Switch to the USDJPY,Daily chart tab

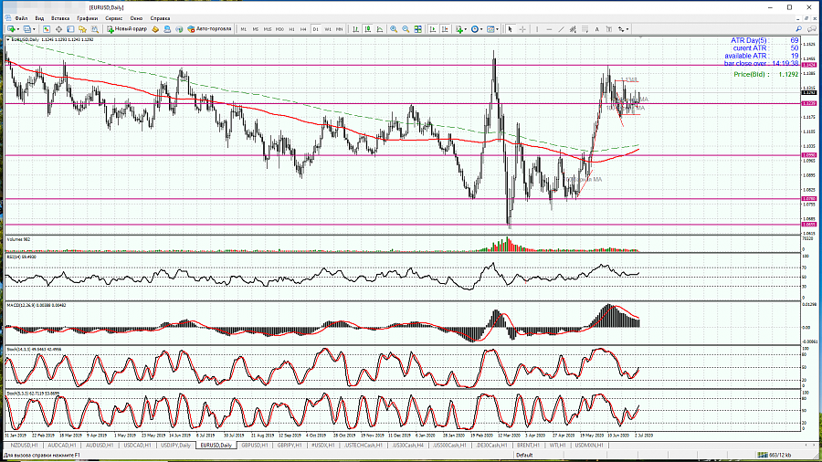175,446
